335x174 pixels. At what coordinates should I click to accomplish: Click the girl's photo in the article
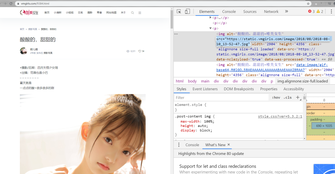pyautogui.click(x=83, y=134)
